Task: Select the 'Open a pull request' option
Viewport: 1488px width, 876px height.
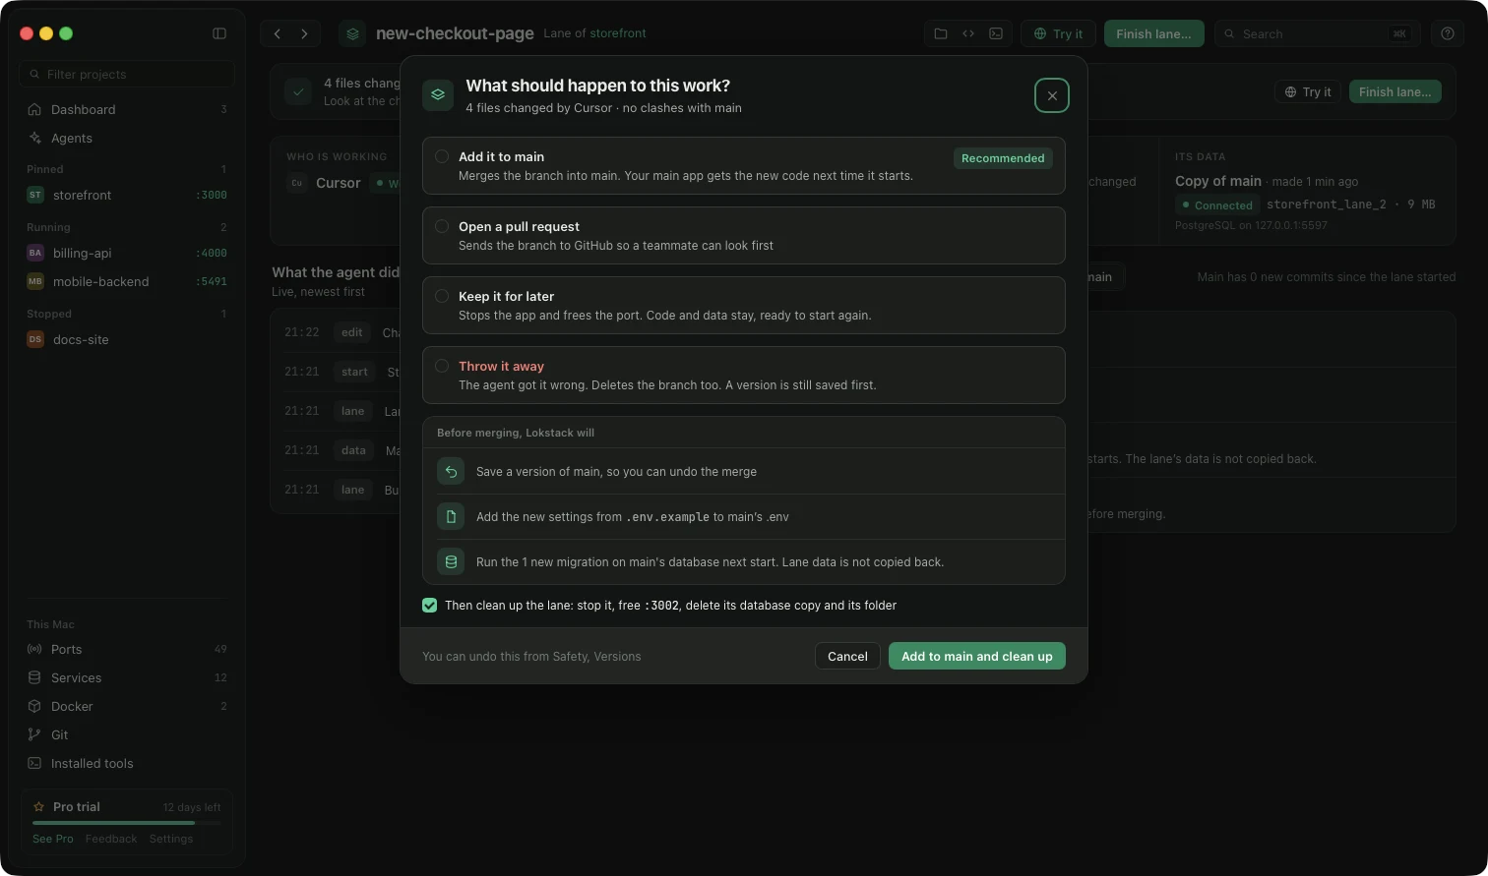Action: 743,235
